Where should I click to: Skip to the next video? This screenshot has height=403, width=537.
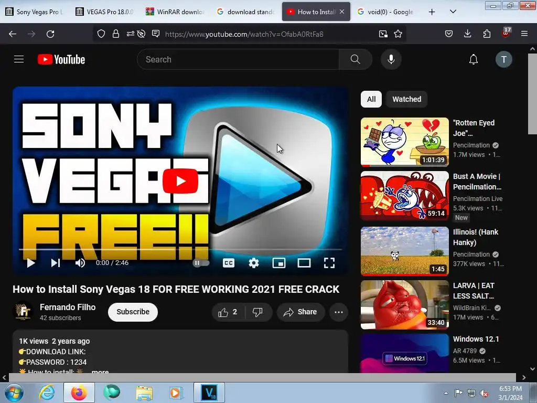point(56,263)
